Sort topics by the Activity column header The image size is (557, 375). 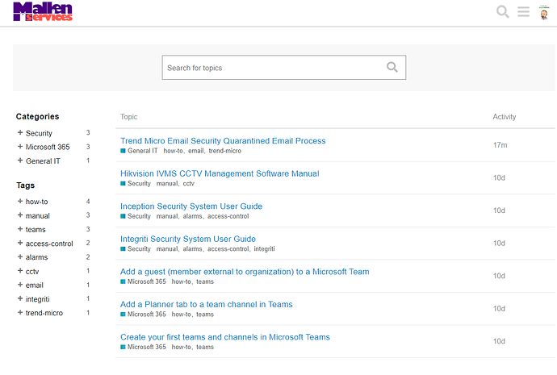pyautogui.click(x=504, y=117)
